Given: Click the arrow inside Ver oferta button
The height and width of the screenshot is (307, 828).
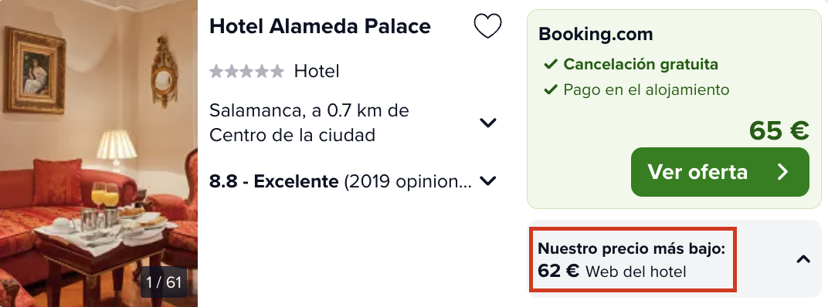Looking at the screenshot, I should 782,172.
